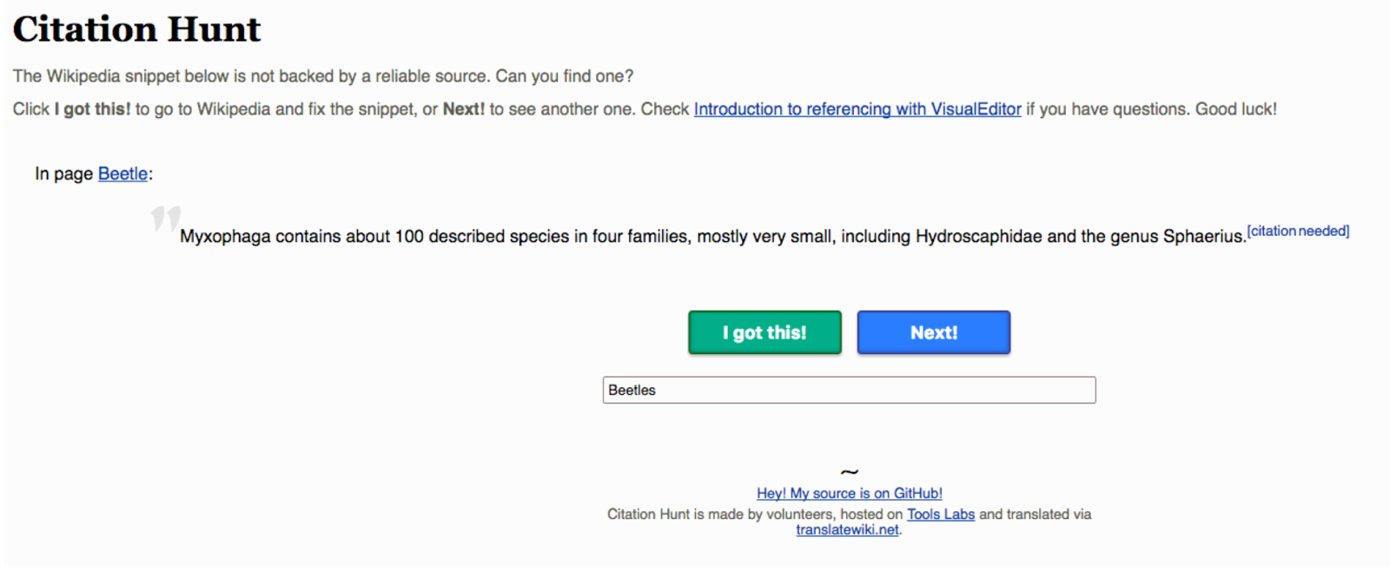1390x571 pixels.
Task: Focus the category search field containing 'Beetles'
Action: (x=849, y=390)
